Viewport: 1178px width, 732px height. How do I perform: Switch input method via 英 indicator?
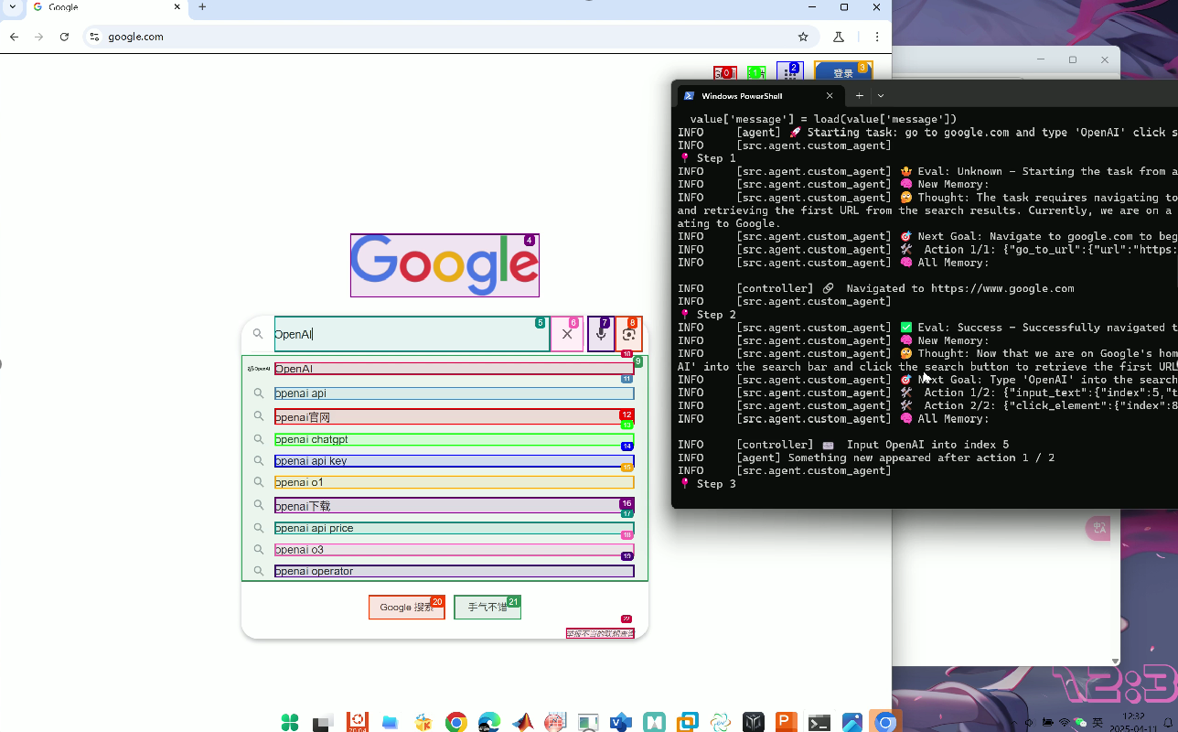click(x=1098, y=723)
